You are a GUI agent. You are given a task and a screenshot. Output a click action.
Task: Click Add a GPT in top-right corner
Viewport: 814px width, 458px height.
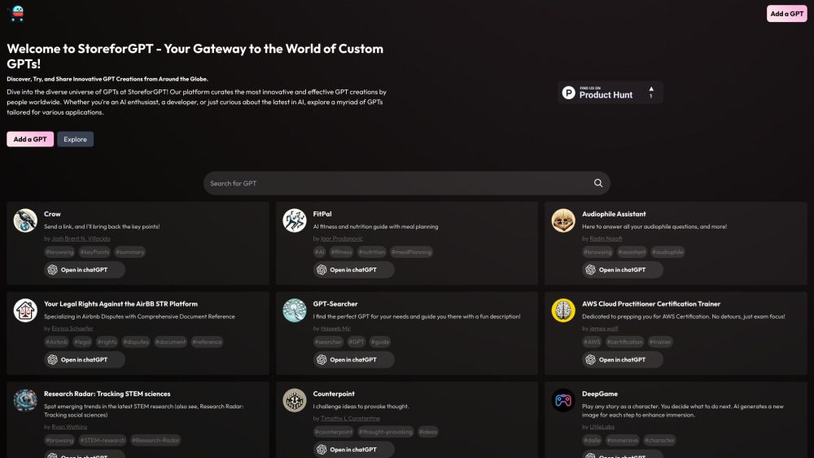(786, 13)
